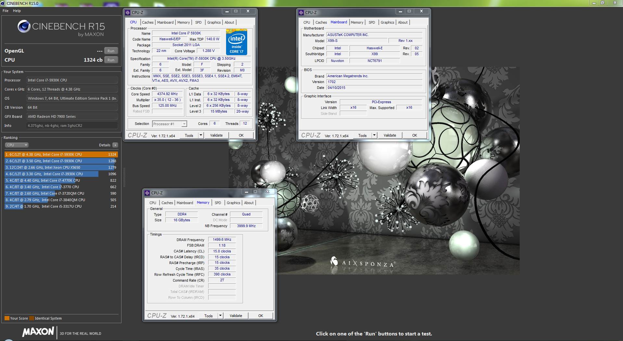Run the OpenGL benchmark
The width and height of the screenshot is (623, 341).
(x=111, y=51)
